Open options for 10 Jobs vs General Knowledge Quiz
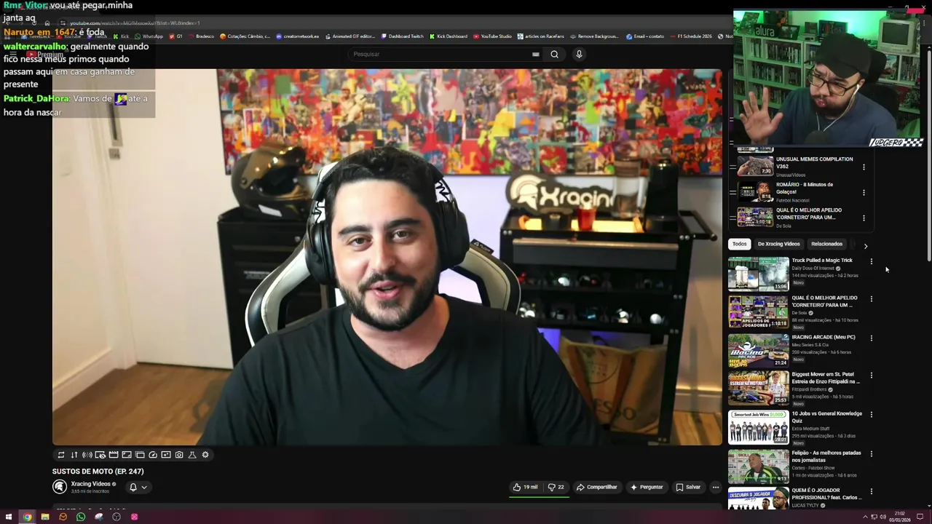The height and width of the screenshot is (524, 932). 872,415
